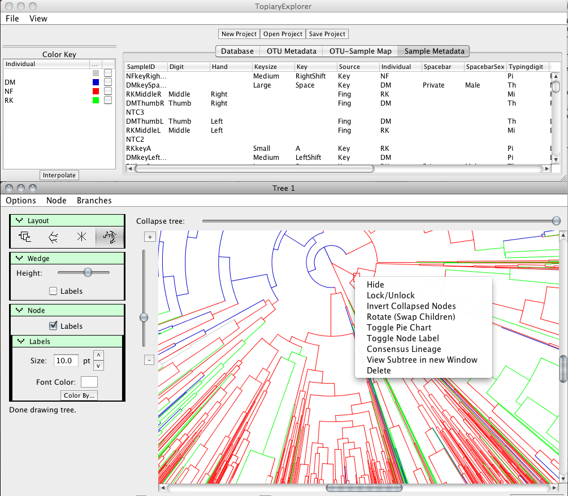The height and width of the screenshot is (496, 568).
Task: Open the Options menu in Tree 1
Action: coord(21,200)
